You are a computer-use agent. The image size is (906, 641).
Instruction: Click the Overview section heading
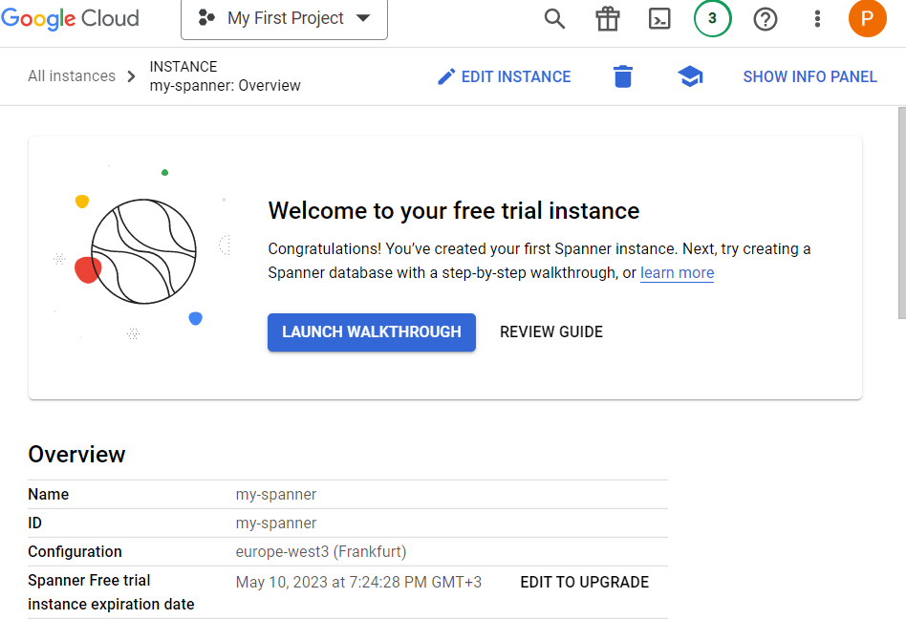coord(76,455)
